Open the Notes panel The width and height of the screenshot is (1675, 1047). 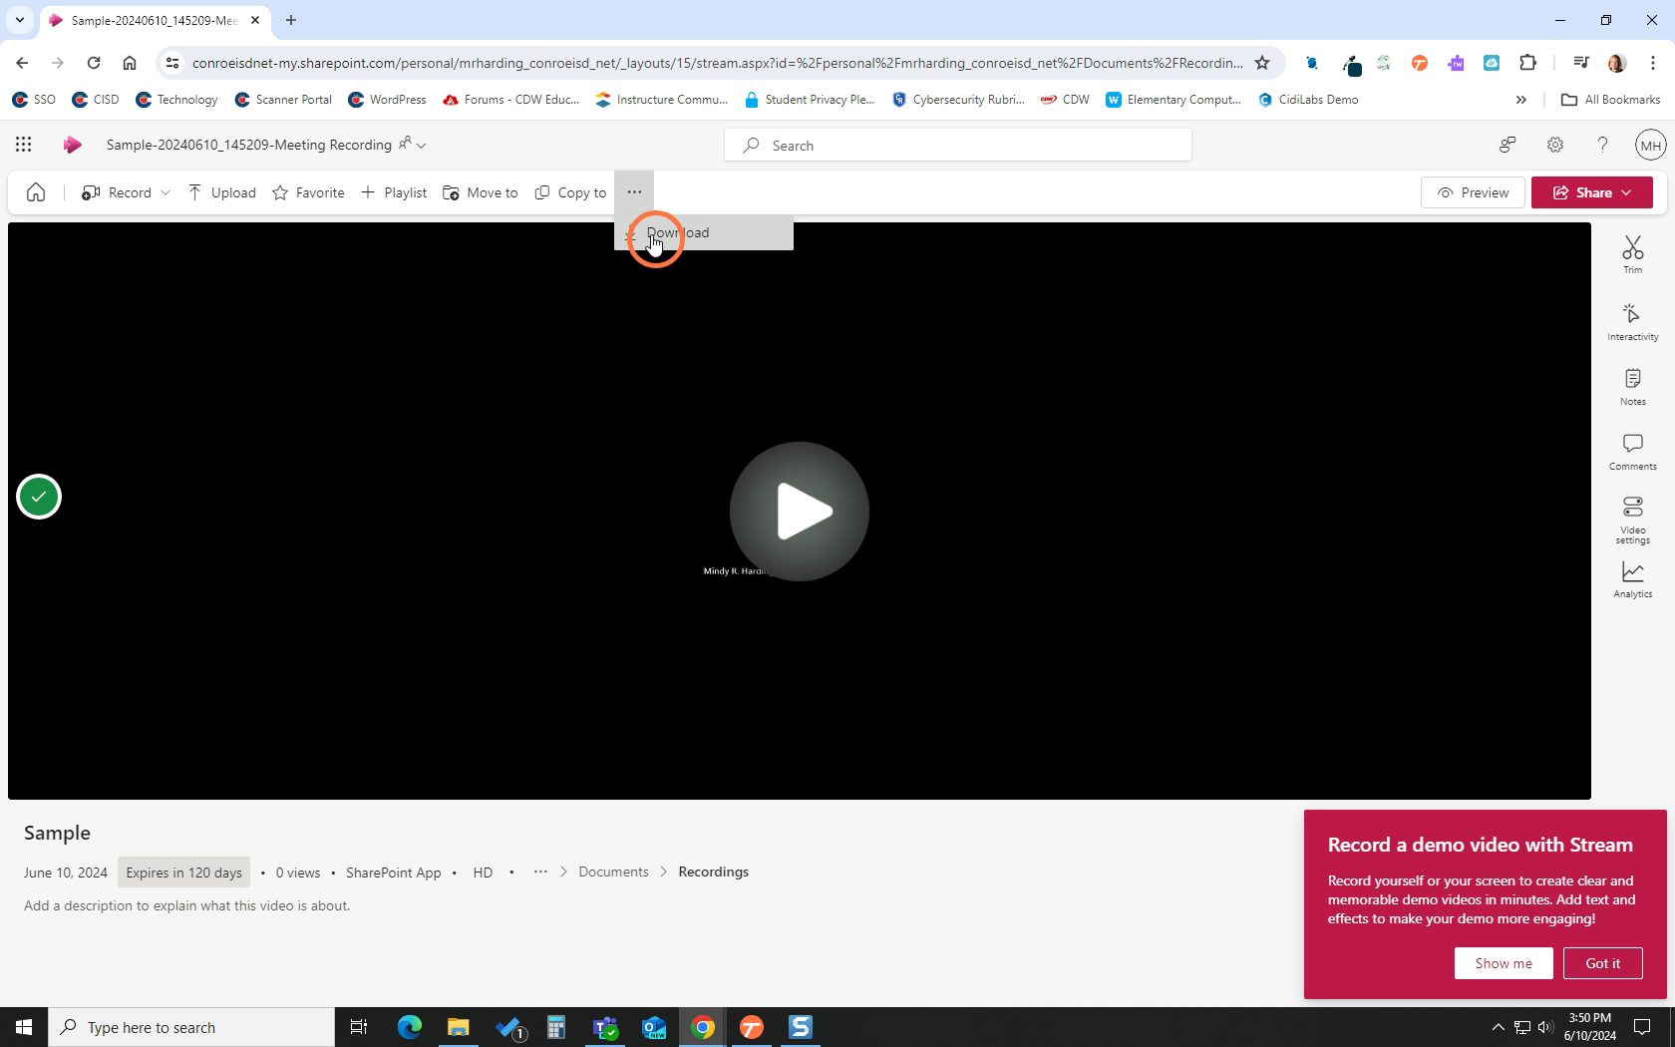point(1632,387)
